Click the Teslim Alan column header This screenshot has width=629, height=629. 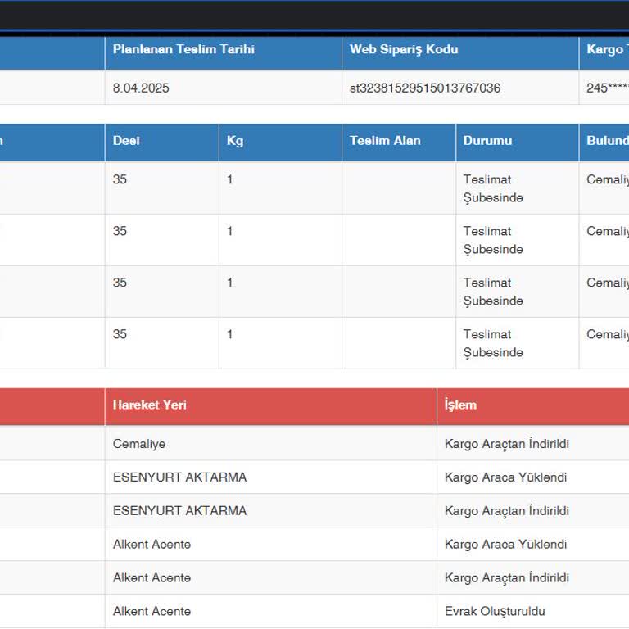pyautogui.click(x=385, y=141)
